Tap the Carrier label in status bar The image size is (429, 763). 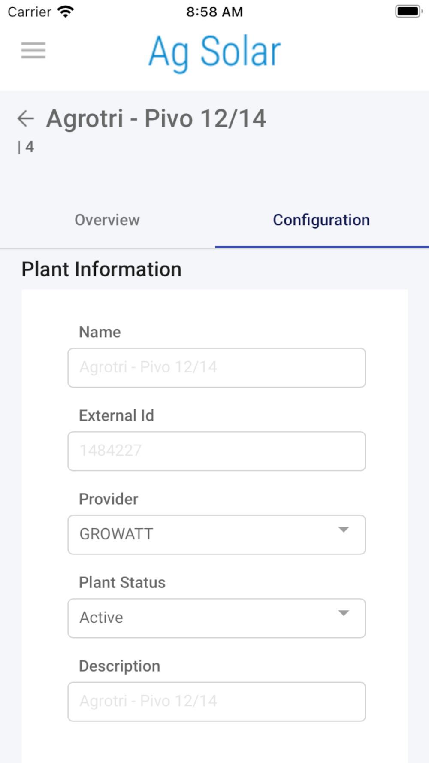click(30, 12)
